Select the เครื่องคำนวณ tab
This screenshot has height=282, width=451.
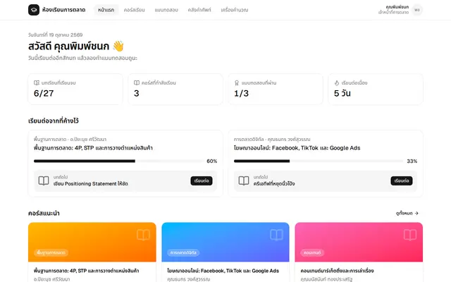(235, 10)
